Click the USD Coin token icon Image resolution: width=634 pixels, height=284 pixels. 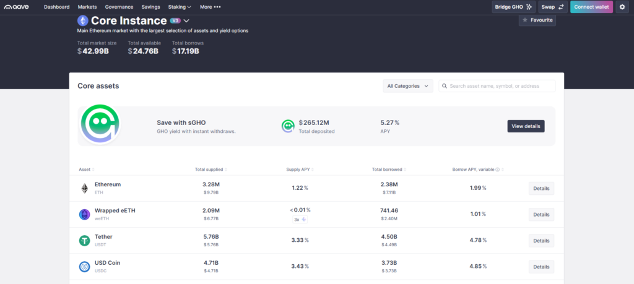click(x=84, y=267)
